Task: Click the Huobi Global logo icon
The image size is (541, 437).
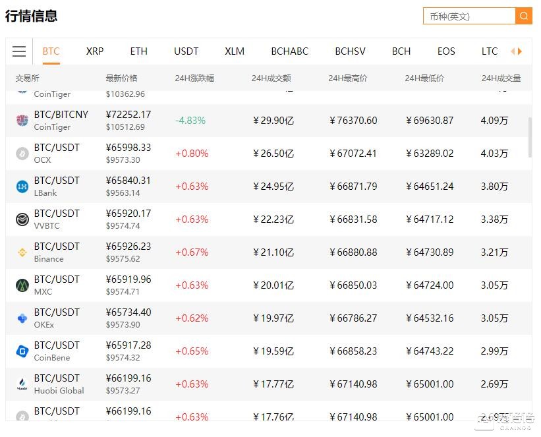Action: pos(22,384)
